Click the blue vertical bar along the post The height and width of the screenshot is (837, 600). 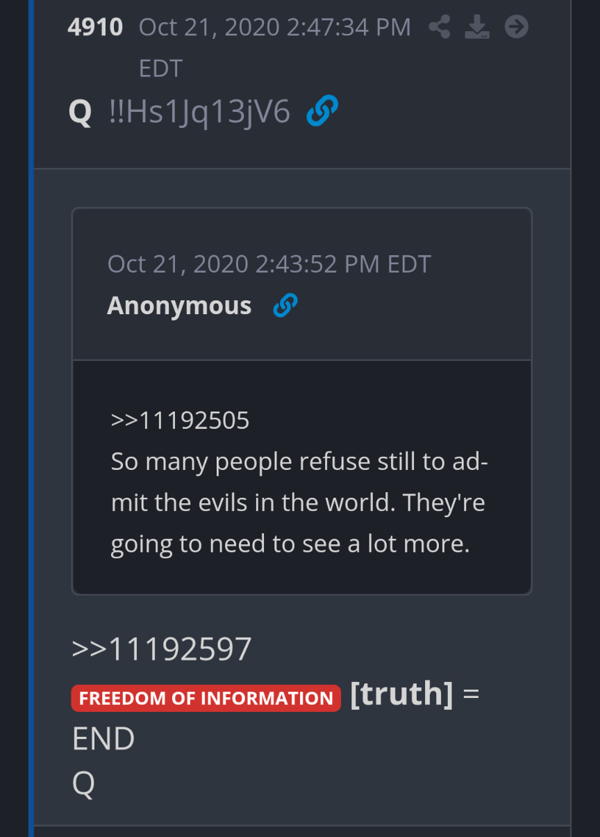[31, 418]
